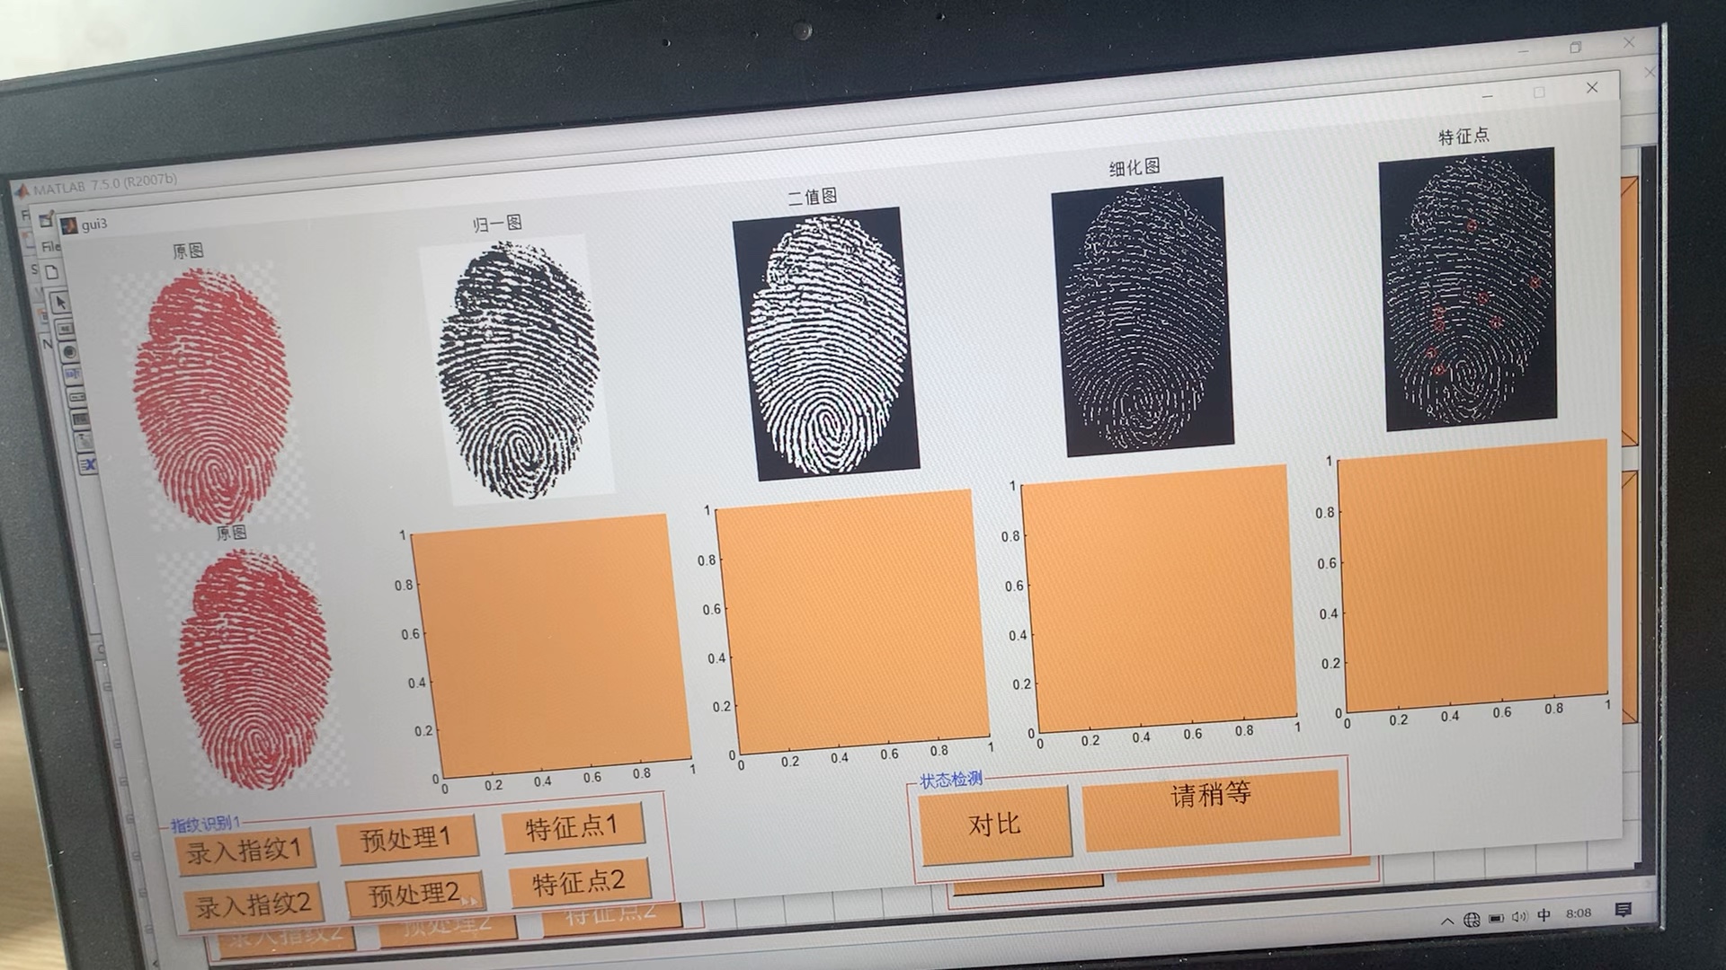Choose the Toggle Button component icon
The height and width of the screenshot is (970, 1726).
point(81,419)
